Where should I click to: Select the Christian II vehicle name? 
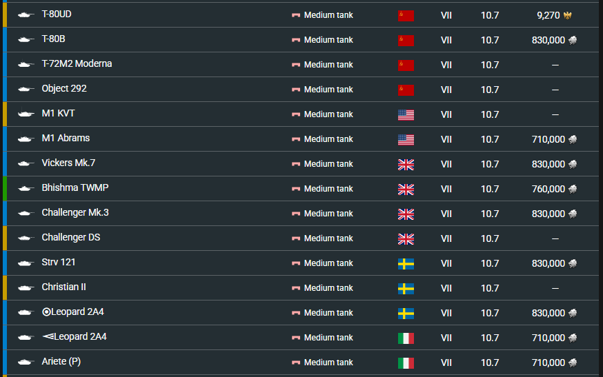pos(63,287)
